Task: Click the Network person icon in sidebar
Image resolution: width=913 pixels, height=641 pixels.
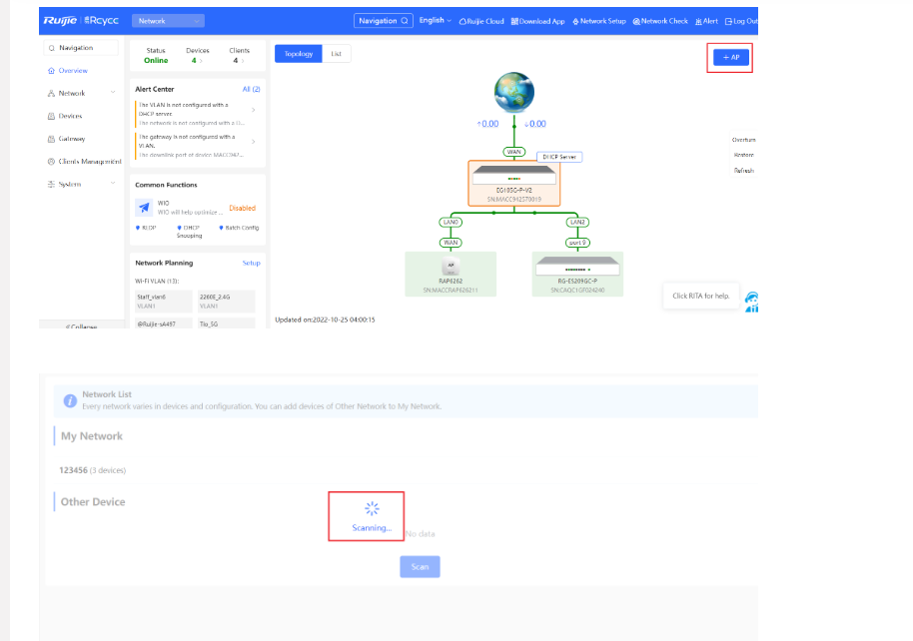Action: pos(51,93)
